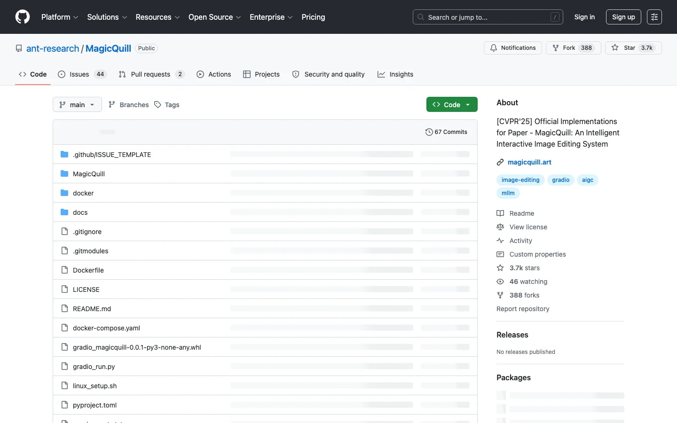
Task: Star the MagicQuill repository
Action: pos(633,48)
